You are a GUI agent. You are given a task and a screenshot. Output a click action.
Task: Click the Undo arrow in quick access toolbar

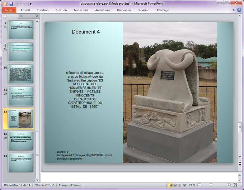(17, 4)
